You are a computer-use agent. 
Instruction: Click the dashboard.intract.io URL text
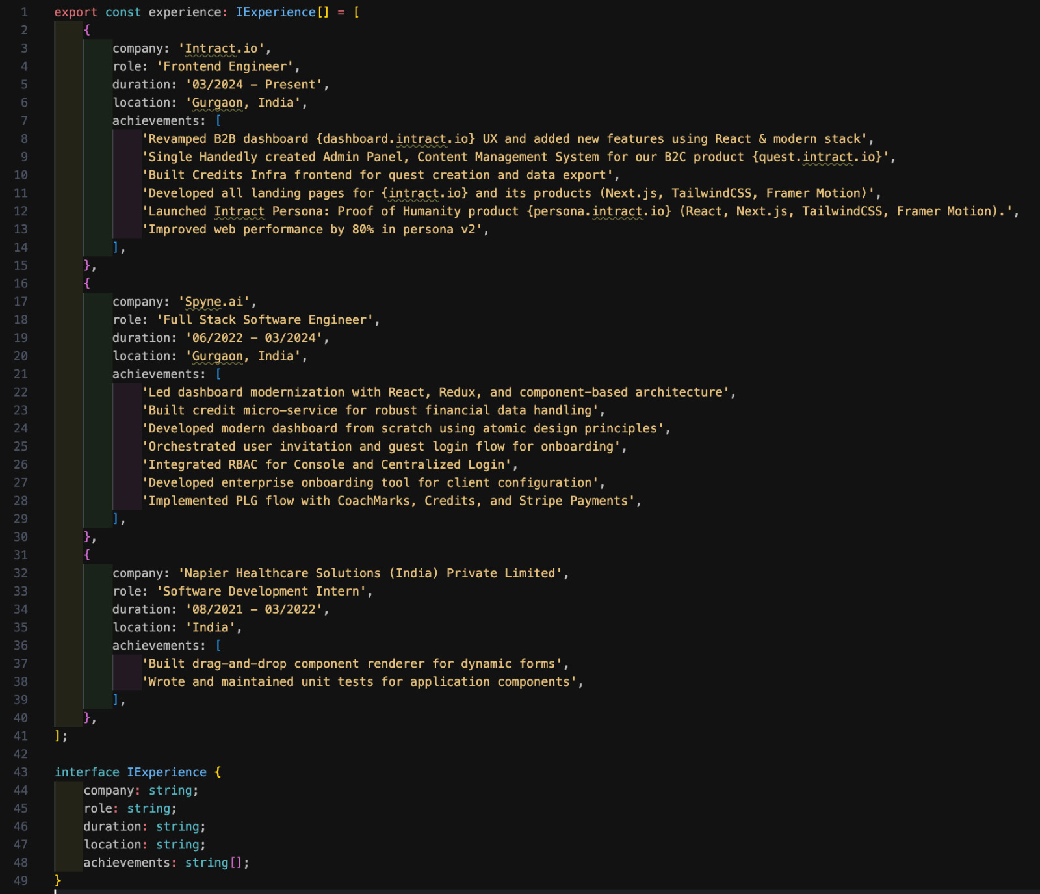(395, 139)
